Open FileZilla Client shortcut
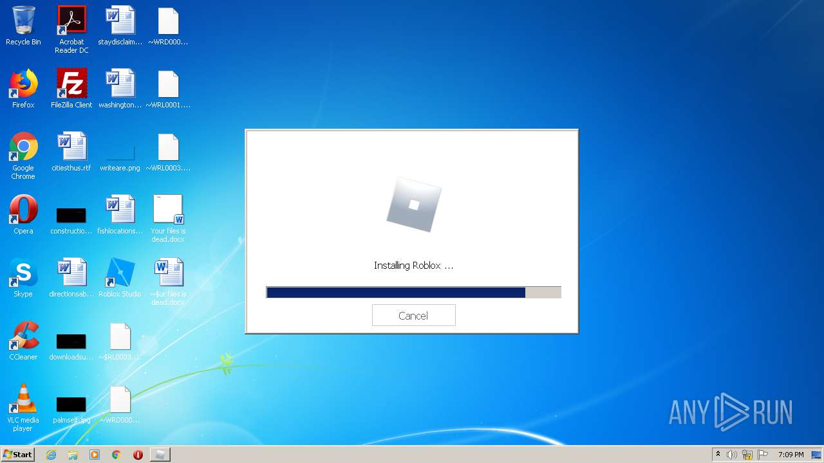 pyautogui.click(x=71, y=89)
